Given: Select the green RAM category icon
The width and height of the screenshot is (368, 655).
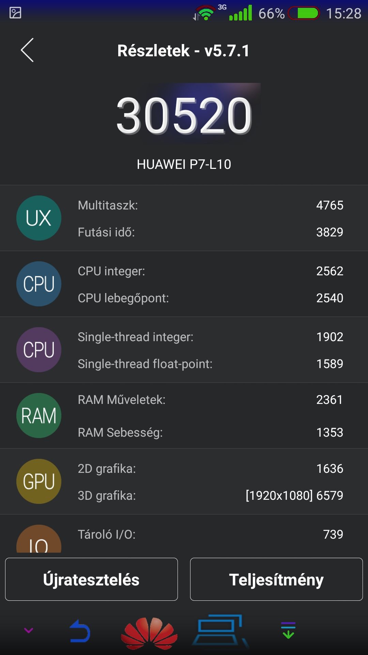Looking at the screenshot, I should [39, 416].
